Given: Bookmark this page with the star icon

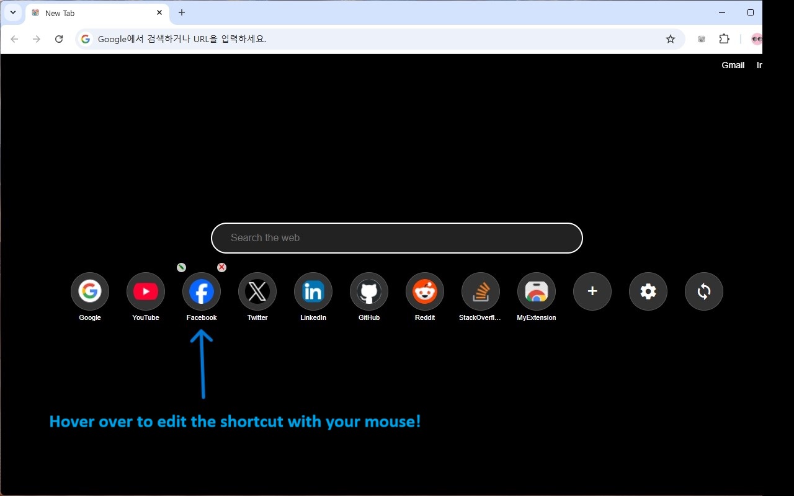Looking at the screenshot, I should 671,39.
